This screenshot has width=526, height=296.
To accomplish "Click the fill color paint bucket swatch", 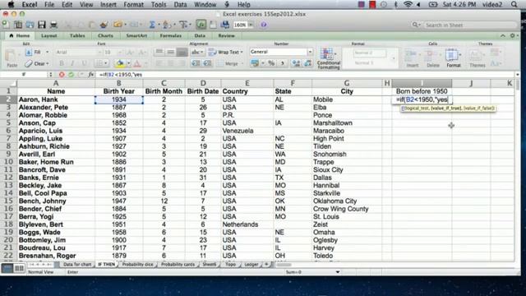I will [120, 63].
